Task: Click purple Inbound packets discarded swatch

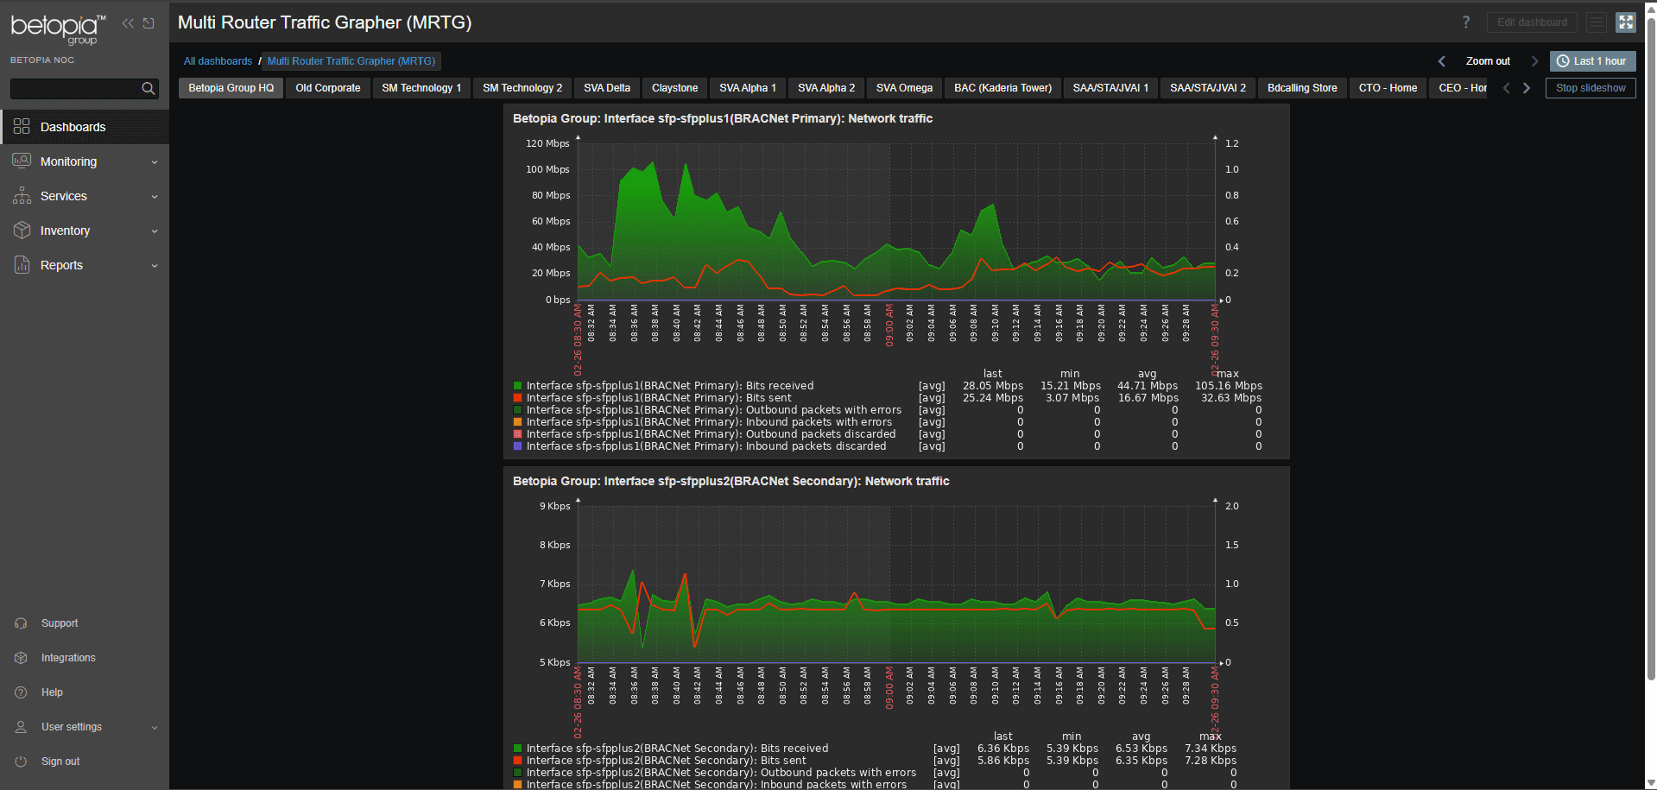Action: pyautogui.click(x=518, y=446)
